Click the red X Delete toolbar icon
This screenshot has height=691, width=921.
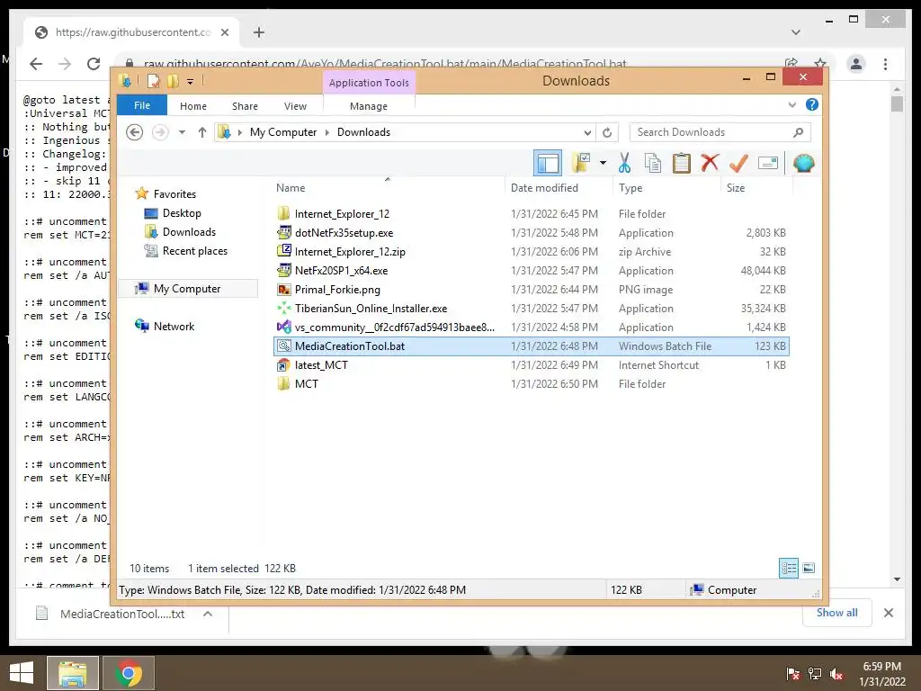click(710, 162)
